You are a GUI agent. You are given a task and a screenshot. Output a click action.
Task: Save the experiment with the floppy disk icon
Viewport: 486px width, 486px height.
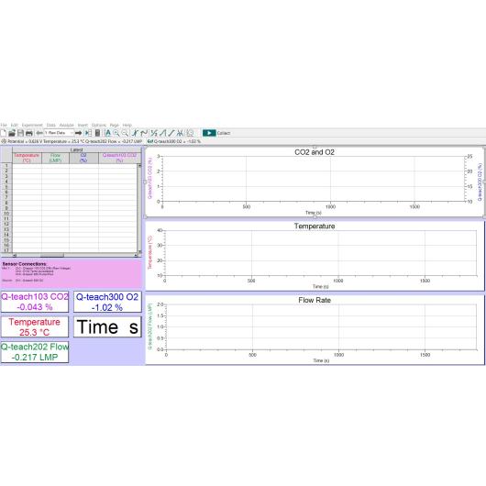[20, 133]
